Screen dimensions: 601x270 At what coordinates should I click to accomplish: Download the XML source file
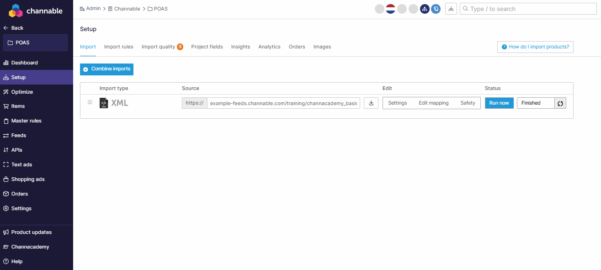pos(371,103)
